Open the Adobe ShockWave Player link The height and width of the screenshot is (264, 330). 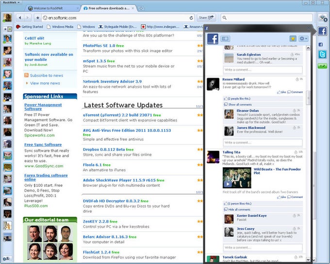tap(119, 180)
